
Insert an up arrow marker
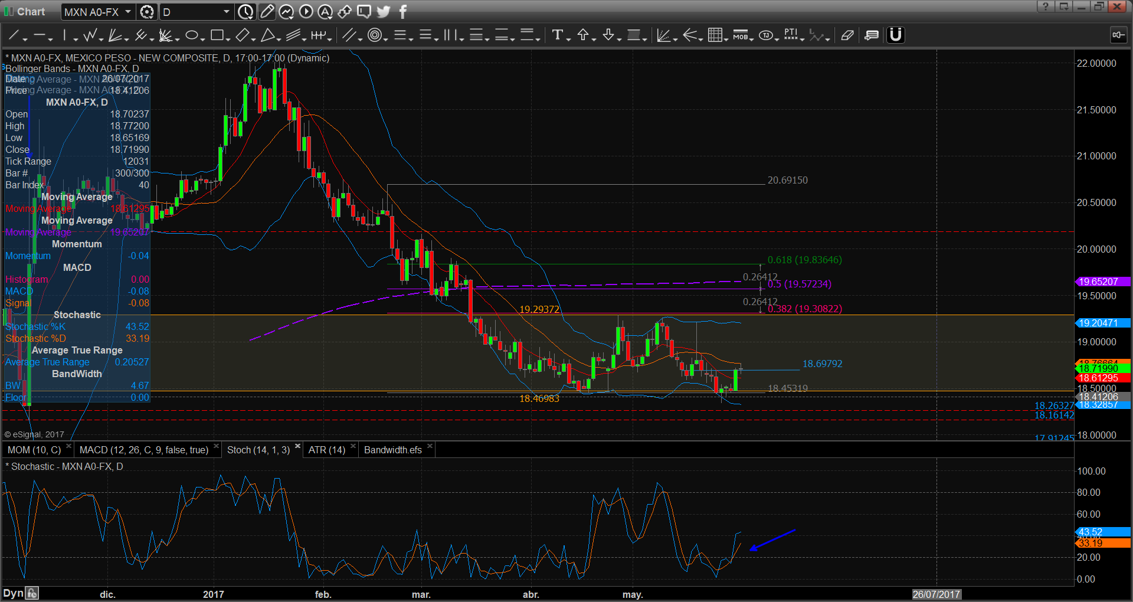tap(582, 35)
